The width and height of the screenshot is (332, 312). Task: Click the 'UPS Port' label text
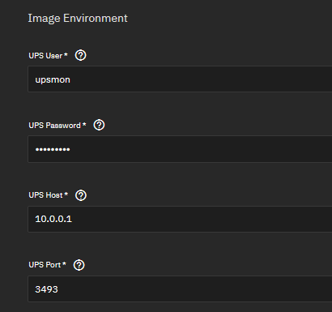(x=45, y=265)
